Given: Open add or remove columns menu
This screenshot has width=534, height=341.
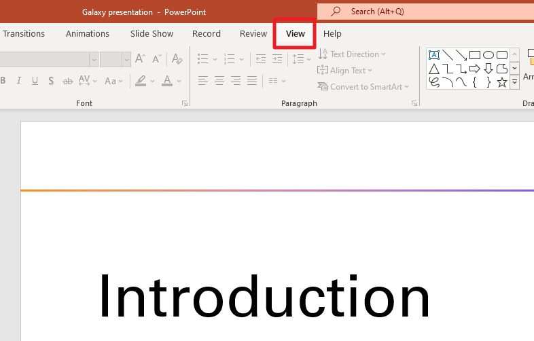Looking at the screenshot, I should pos(277,81).
